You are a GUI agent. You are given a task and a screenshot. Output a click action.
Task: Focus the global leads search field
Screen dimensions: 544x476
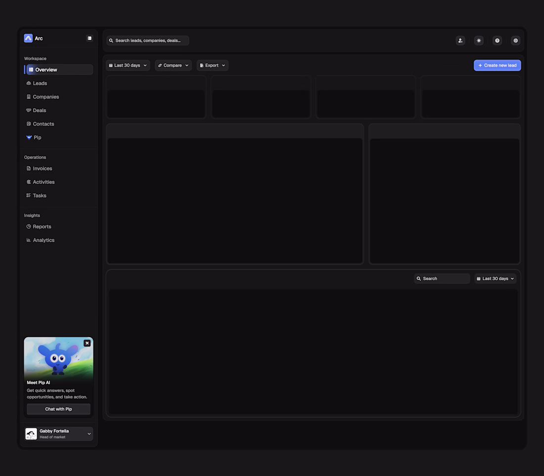coord(148,41)
